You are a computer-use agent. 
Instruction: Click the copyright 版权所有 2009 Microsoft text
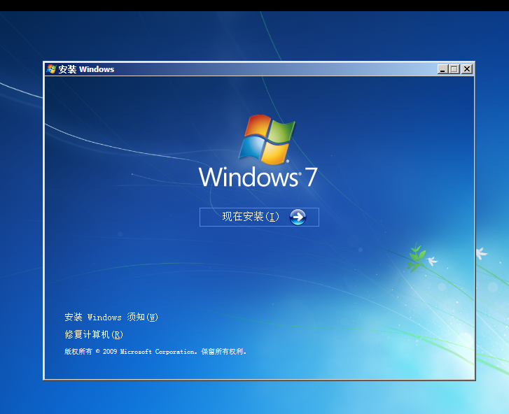coord(155,352)
